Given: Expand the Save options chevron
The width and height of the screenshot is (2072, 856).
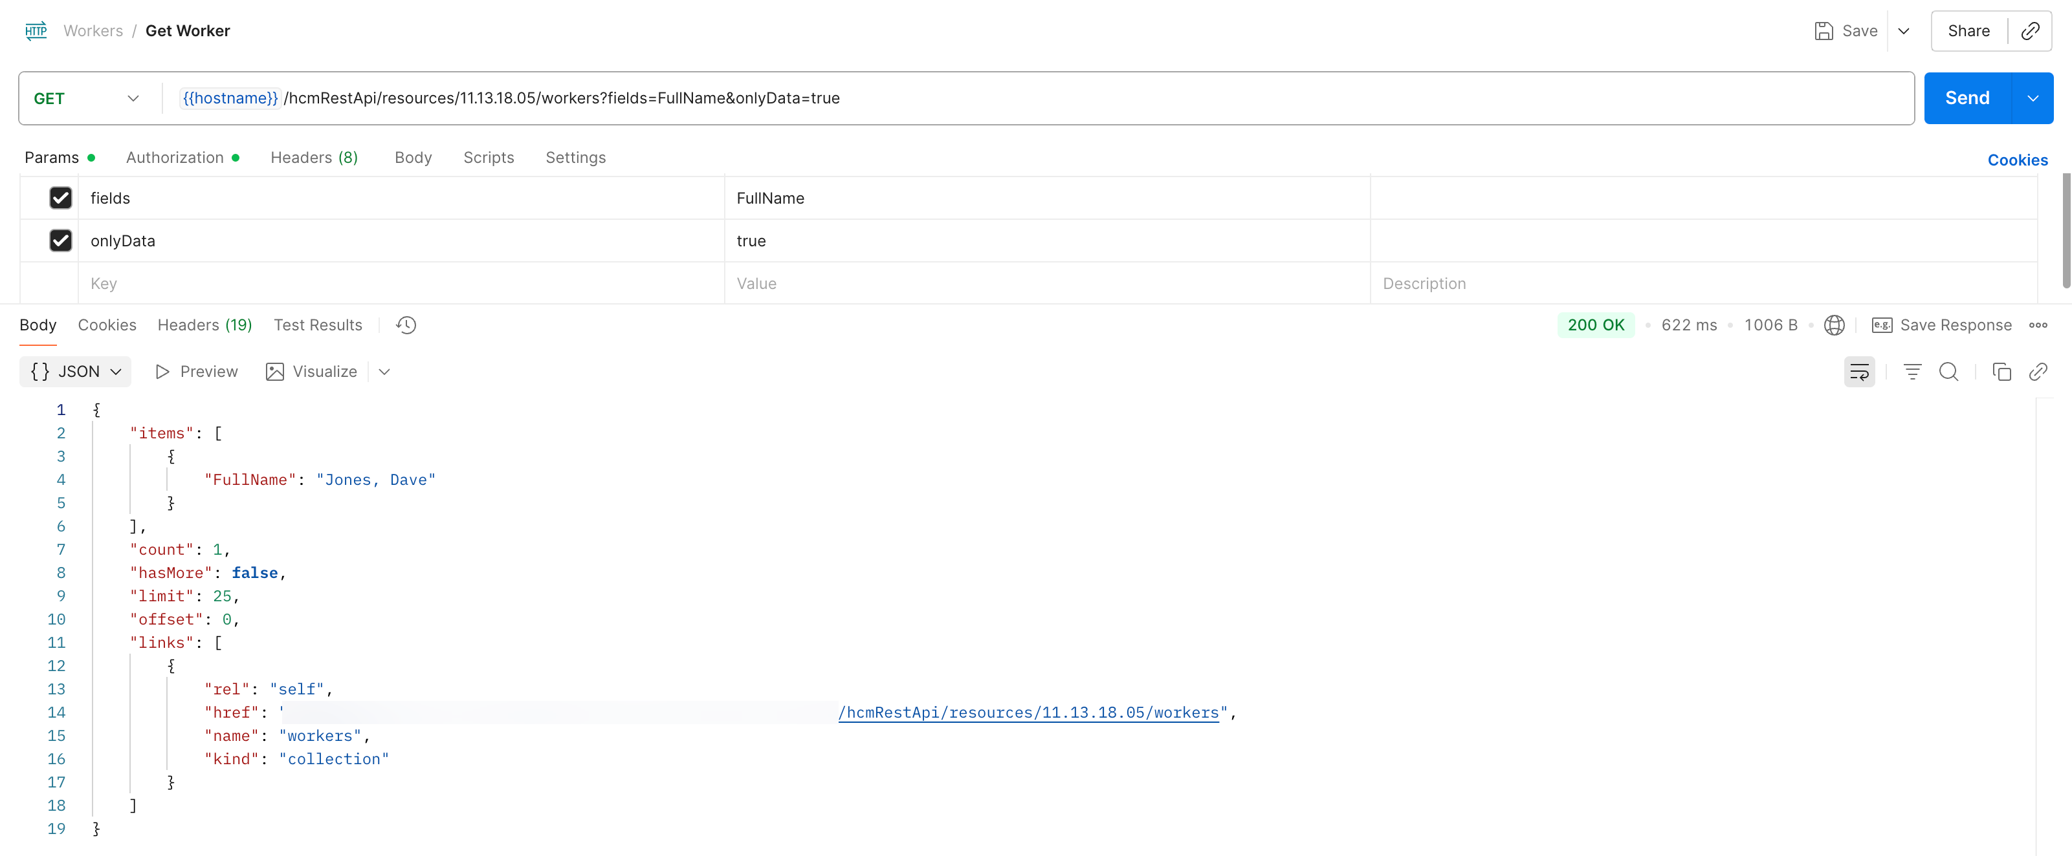Looking at the screenshot, I should click(1903, 30).
